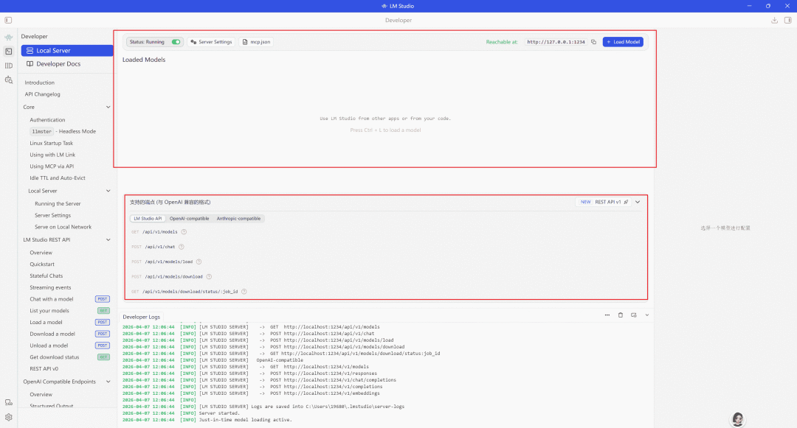Open the API Changelog docs page
The image size is (797, 428).
coord(42,94)
